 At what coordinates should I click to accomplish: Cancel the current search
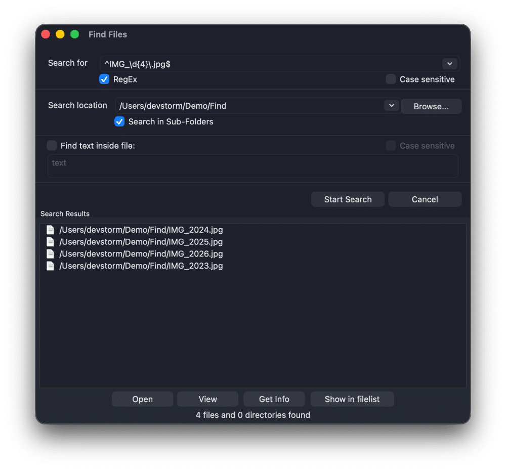(425, 199)
